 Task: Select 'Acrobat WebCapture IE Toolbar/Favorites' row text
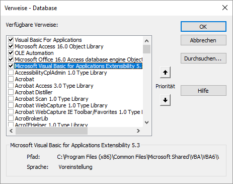79,112
